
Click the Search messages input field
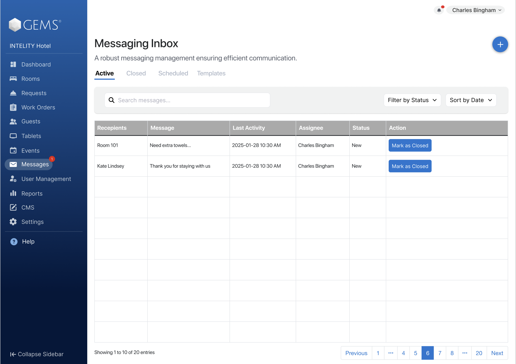[x=187, y=100]
